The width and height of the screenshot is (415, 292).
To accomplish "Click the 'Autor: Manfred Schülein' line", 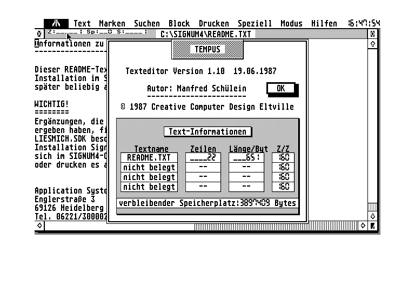I will coord(197,89).
